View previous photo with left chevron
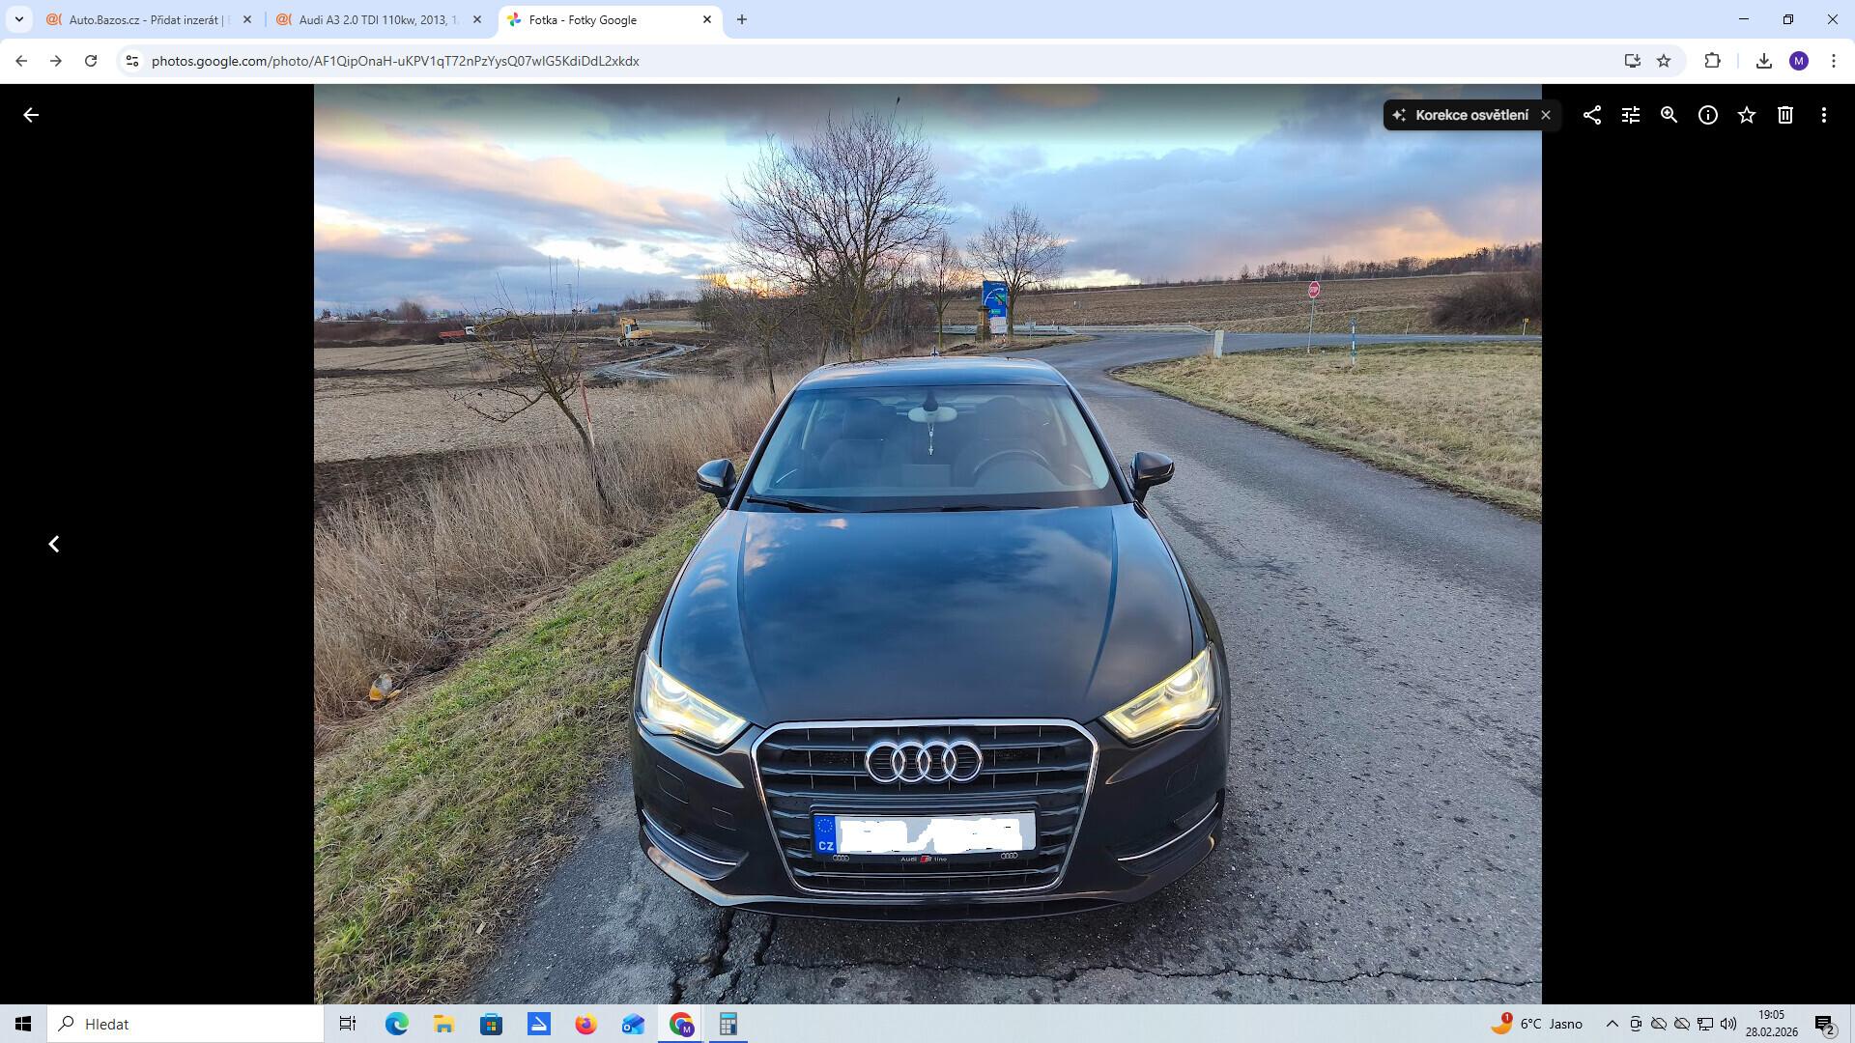Viewport: 1855px width, 1043px height. point(54,544)
